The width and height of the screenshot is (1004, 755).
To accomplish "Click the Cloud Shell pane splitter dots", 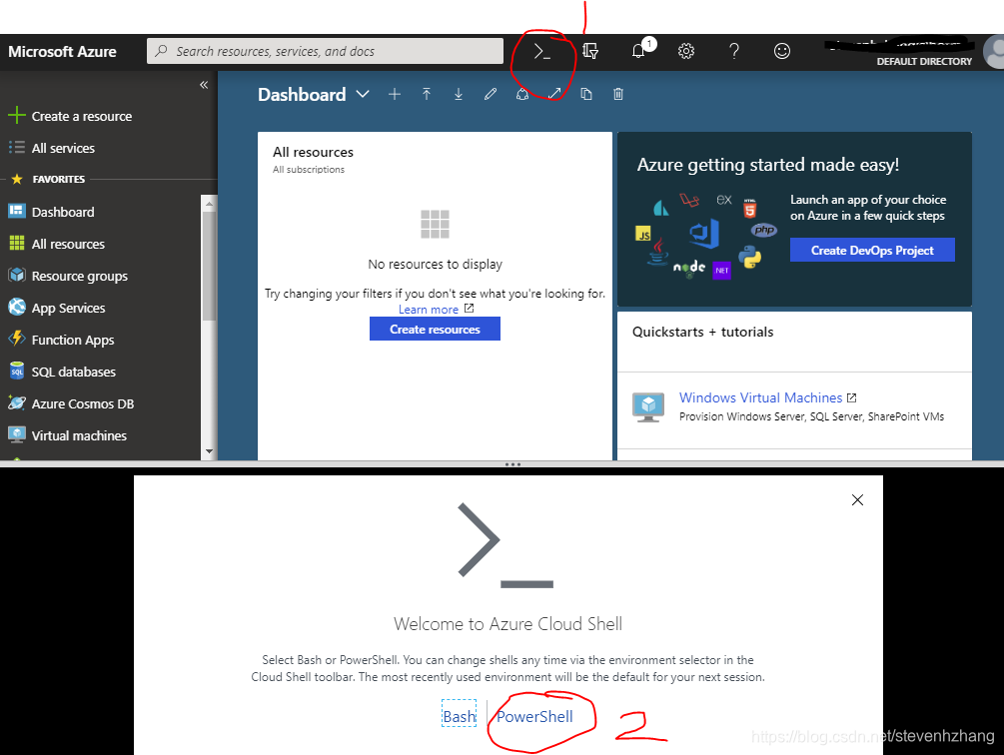I will point(512,464).
